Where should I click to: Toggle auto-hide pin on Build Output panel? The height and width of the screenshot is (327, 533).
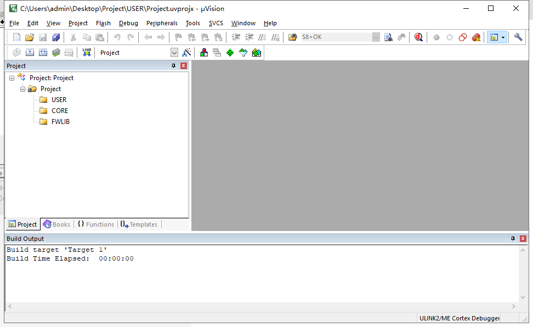[513, 239]
